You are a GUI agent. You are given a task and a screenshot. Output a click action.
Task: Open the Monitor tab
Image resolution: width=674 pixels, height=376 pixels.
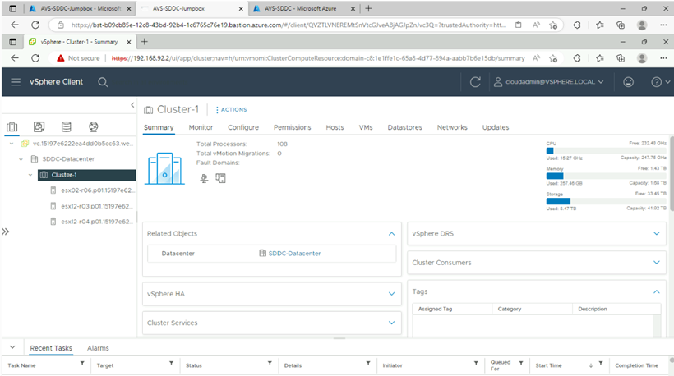(x=201, y=127)
